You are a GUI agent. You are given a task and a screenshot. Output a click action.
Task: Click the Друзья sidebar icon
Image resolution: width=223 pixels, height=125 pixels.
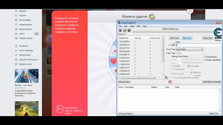pyautogui.click(x=16, y=11)
